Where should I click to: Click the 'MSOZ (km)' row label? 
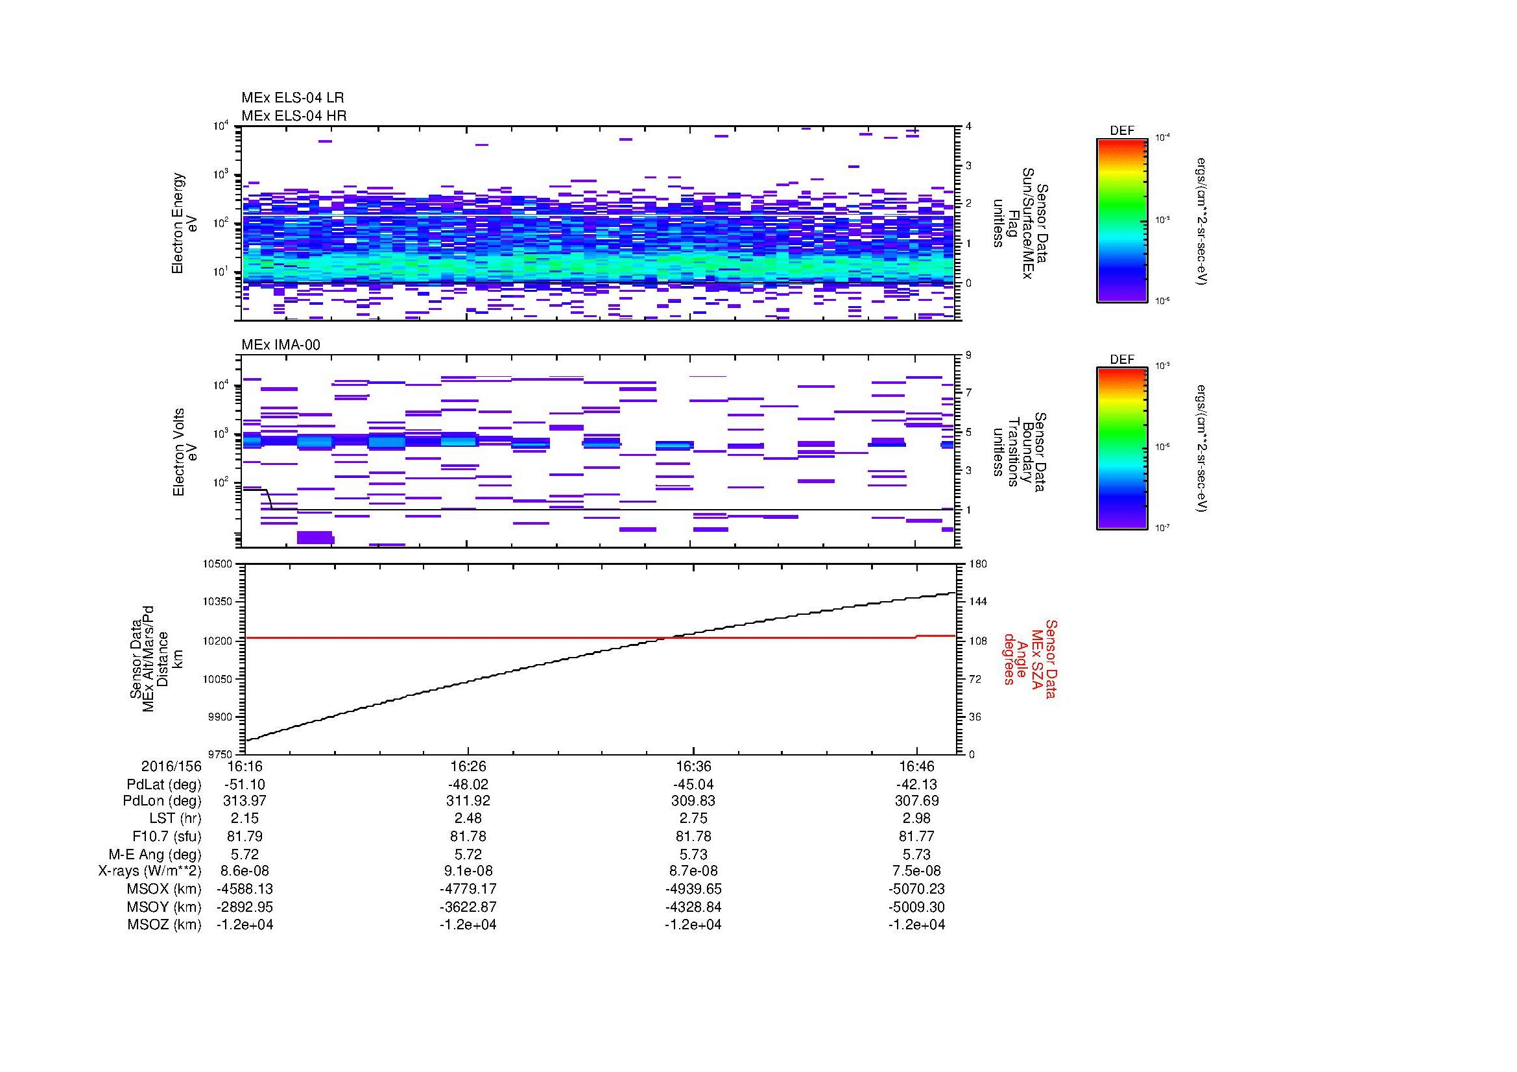coord(164,925)
